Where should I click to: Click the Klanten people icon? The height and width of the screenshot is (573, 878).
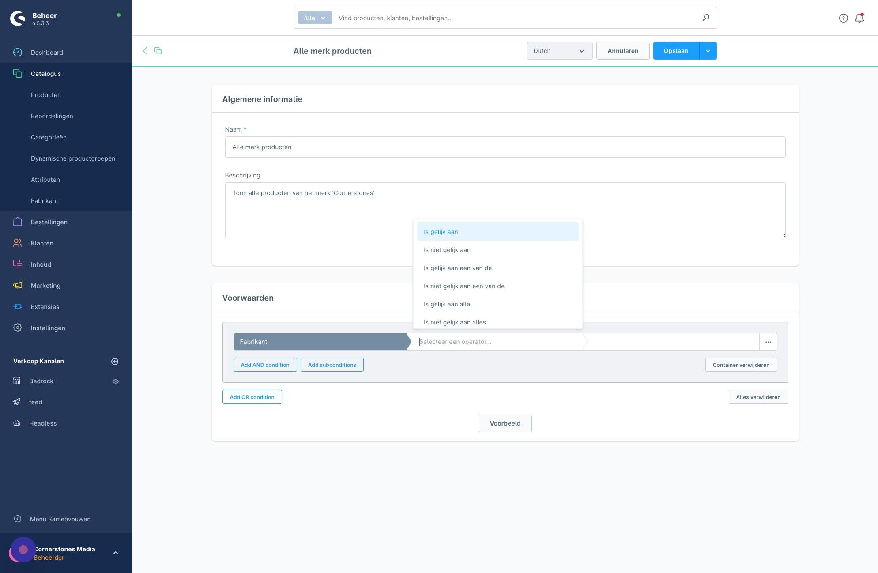[18, 243]
